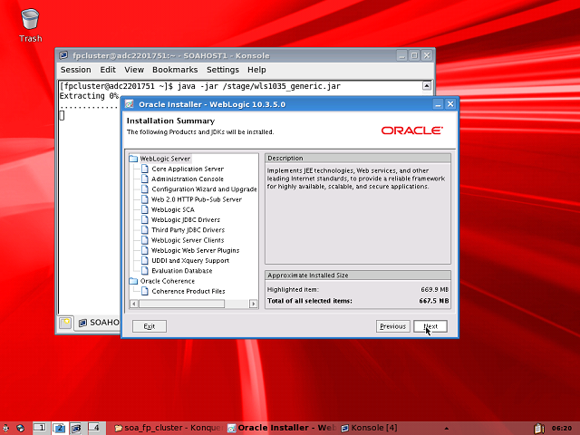The width and height of the screenshot is (580, 435).
Task: Select UDDI and Xquery Support item
Action: tap(190, 261)
